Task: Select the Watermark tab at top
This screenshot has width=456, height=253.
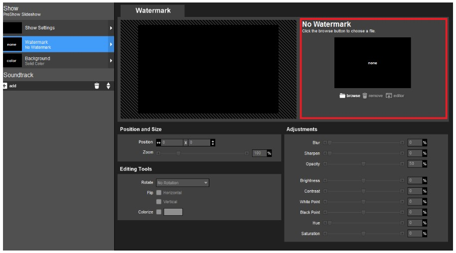Action: (152, 10)
